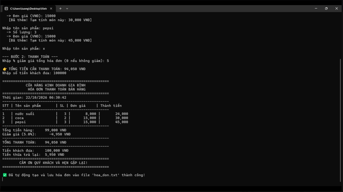This screenshot has height=192, width=343.
Task: Click the green checkmark emoji before 'Đã tự động'
Action: (5, 175)
